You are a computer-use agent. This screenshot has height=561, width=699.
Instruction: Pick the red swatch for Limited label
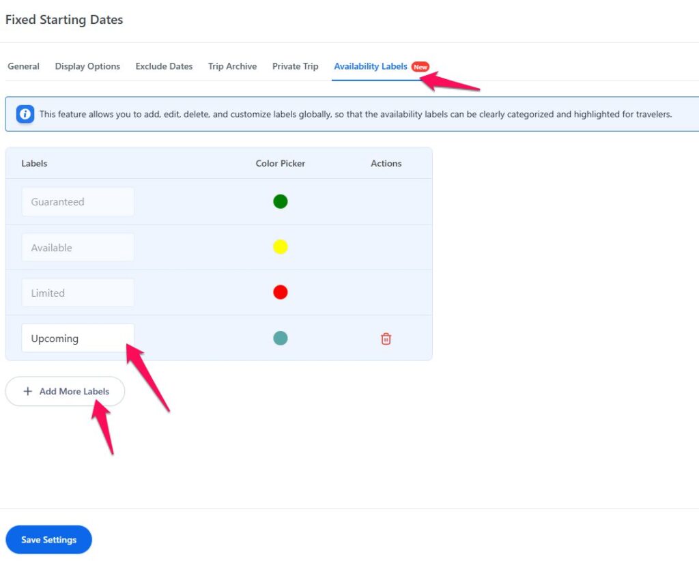click(281, 293)
